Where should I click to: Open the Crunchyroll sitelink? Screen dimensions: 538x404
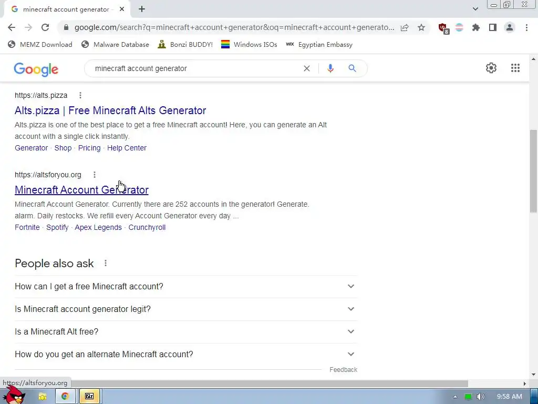tap(147, 227)
